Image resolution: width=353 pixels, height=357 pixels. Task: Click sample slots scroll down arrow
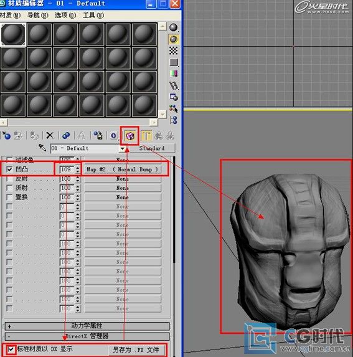click(162, 114)
